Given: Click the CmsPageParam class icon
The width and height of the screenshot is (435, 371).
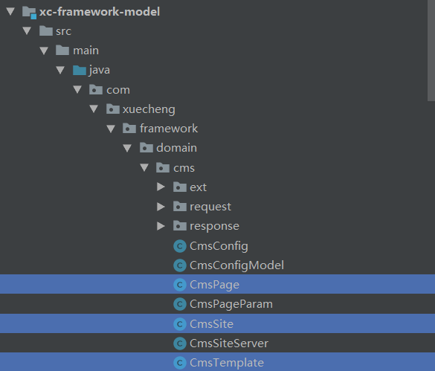Looking at the screenshot, I should click(180, 304).
